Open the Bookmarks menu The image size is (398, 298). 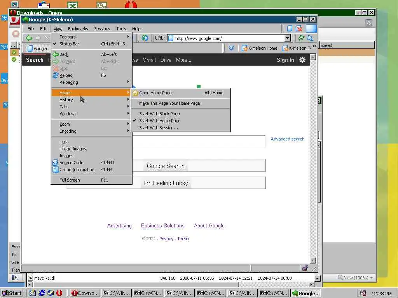coord(78,29)
